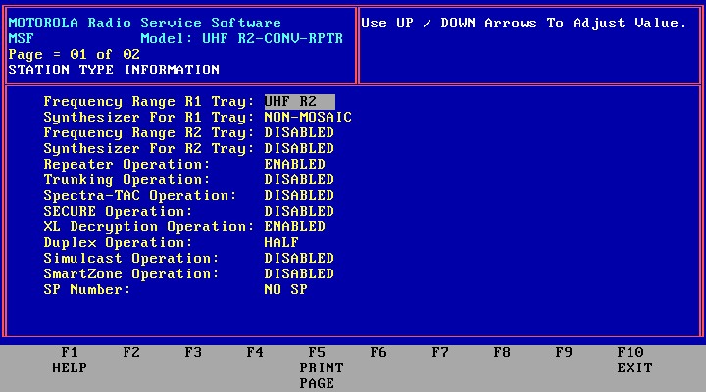This screenshot has height=392, width=706.
Task: Select Frequency Range R2 Tray DISABLED value
Action: click(299, 132)
